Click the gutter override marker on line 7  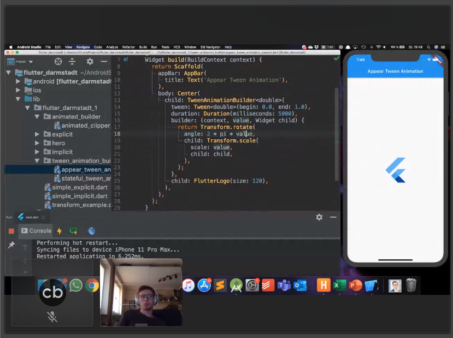click(126, 60)
